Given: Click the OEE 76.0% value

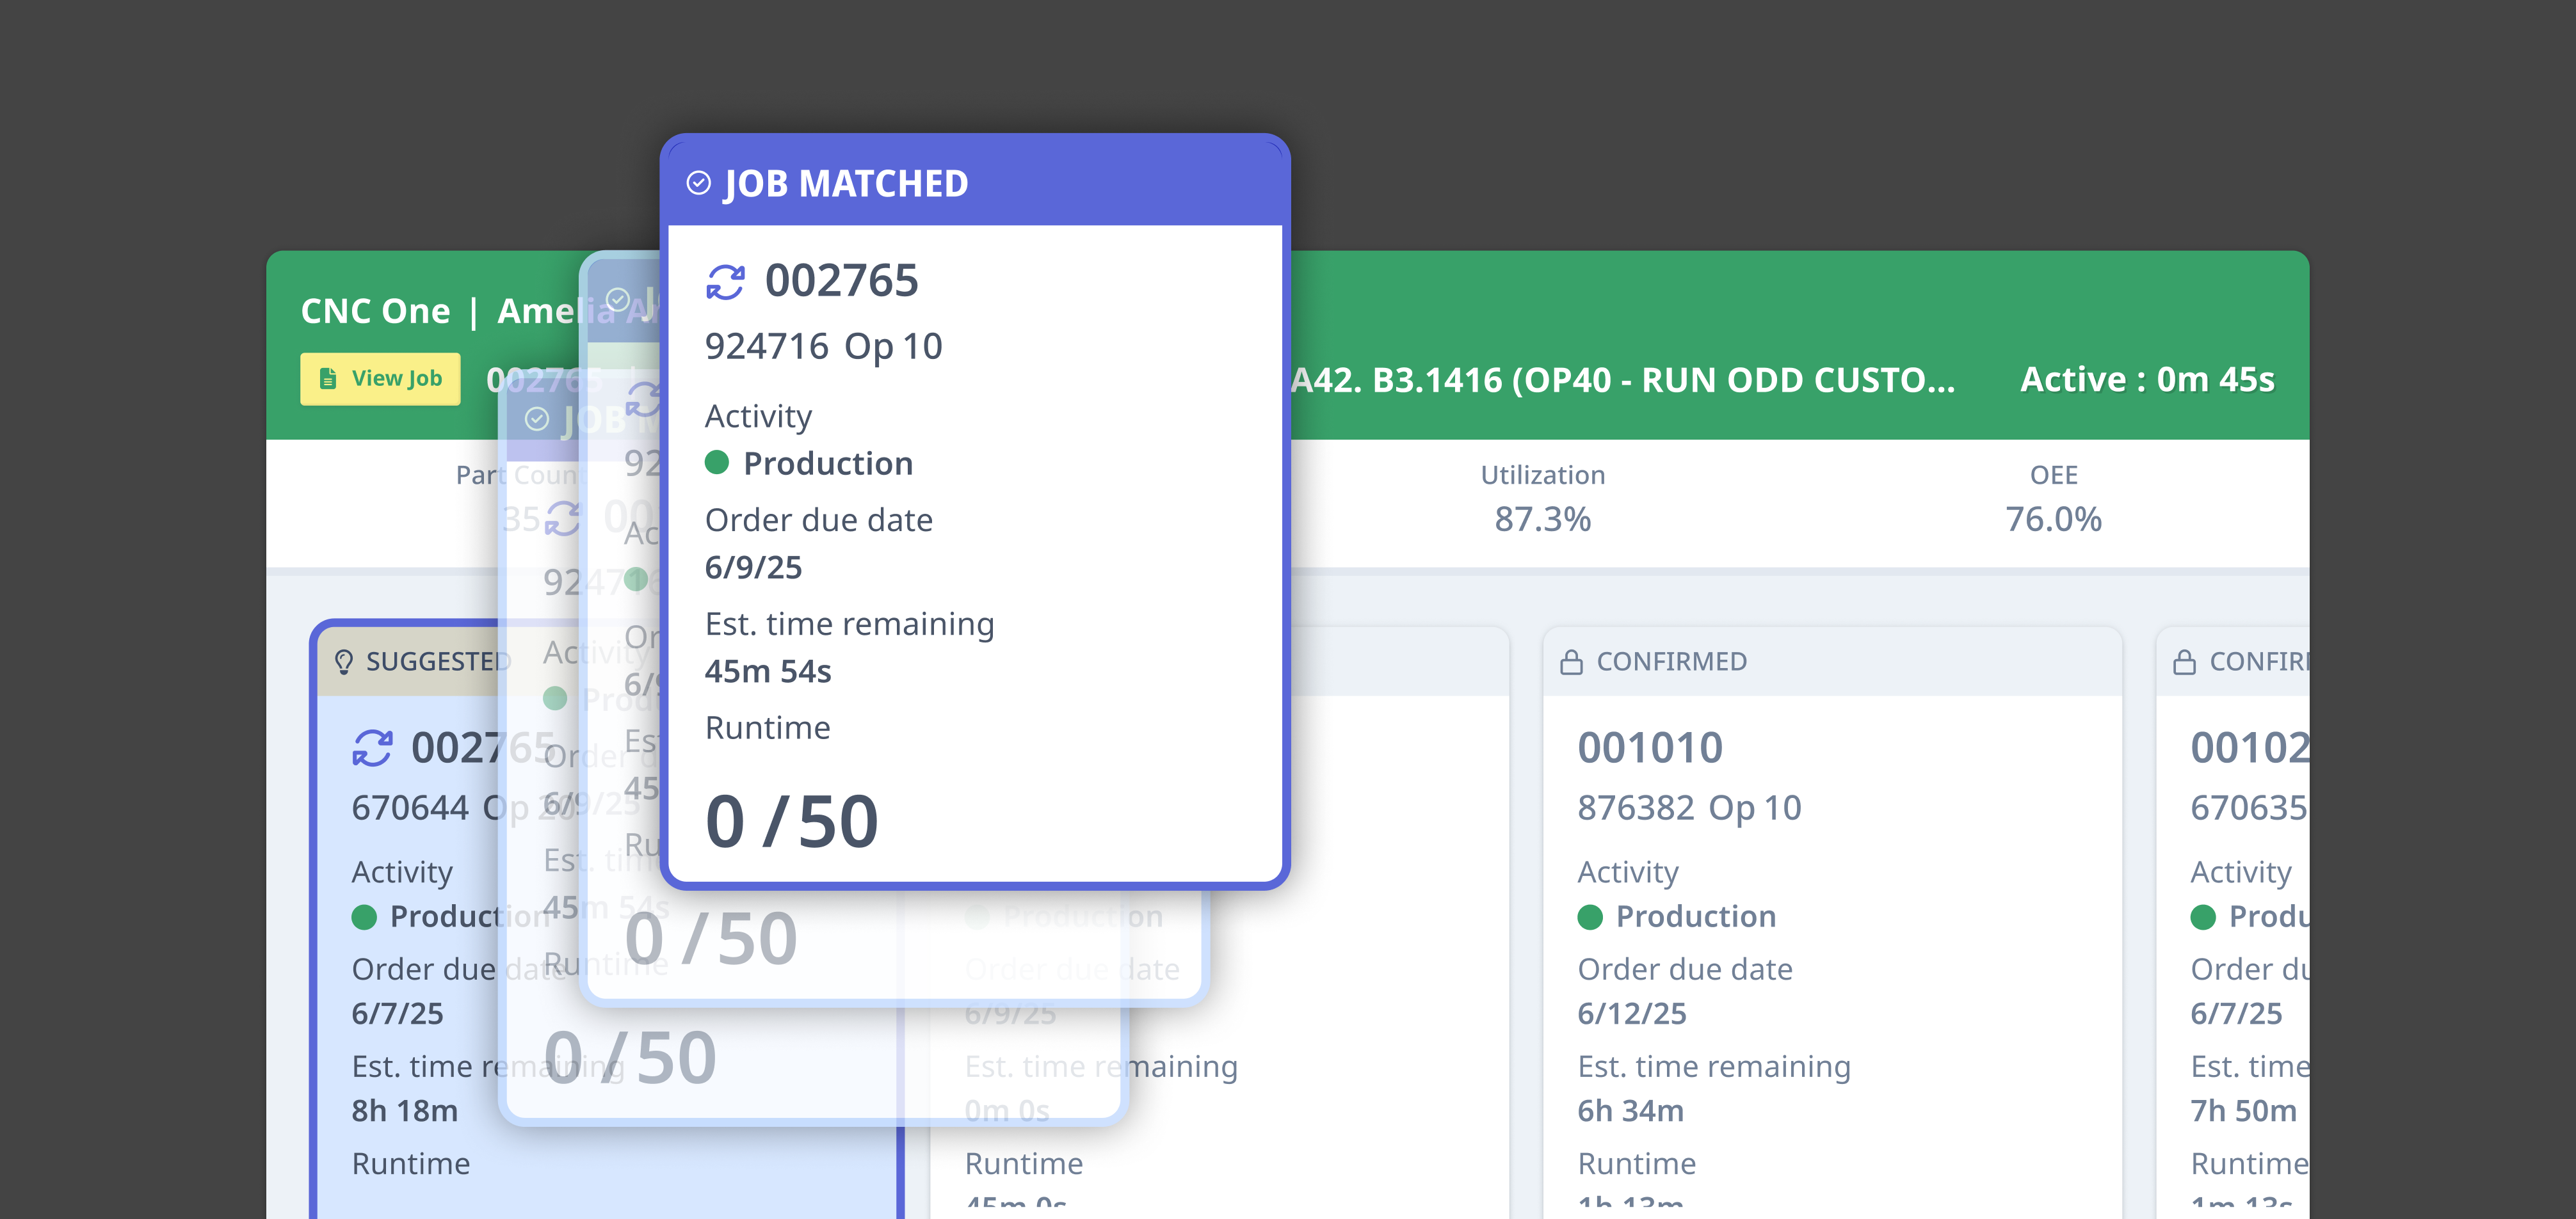Looking at the screenshot, I should (2053, 520).
